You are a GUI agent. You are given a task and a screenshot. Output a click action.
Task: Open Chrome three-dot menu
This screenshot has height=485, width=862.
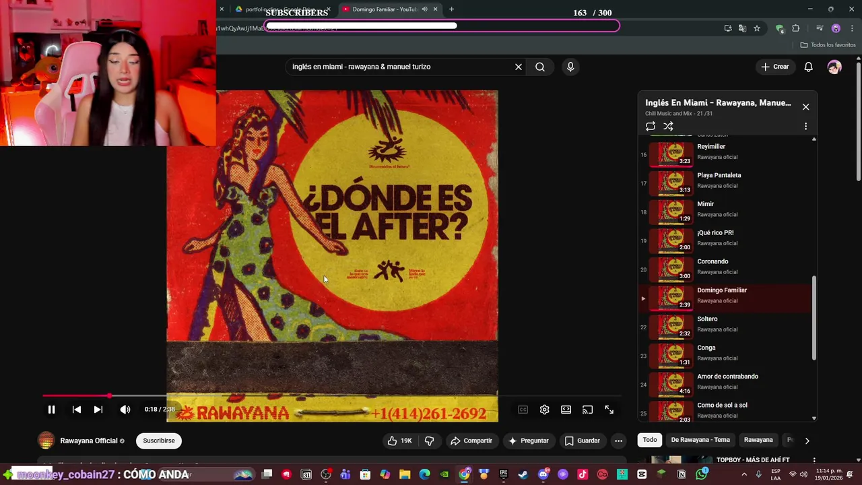pos(852,28)
